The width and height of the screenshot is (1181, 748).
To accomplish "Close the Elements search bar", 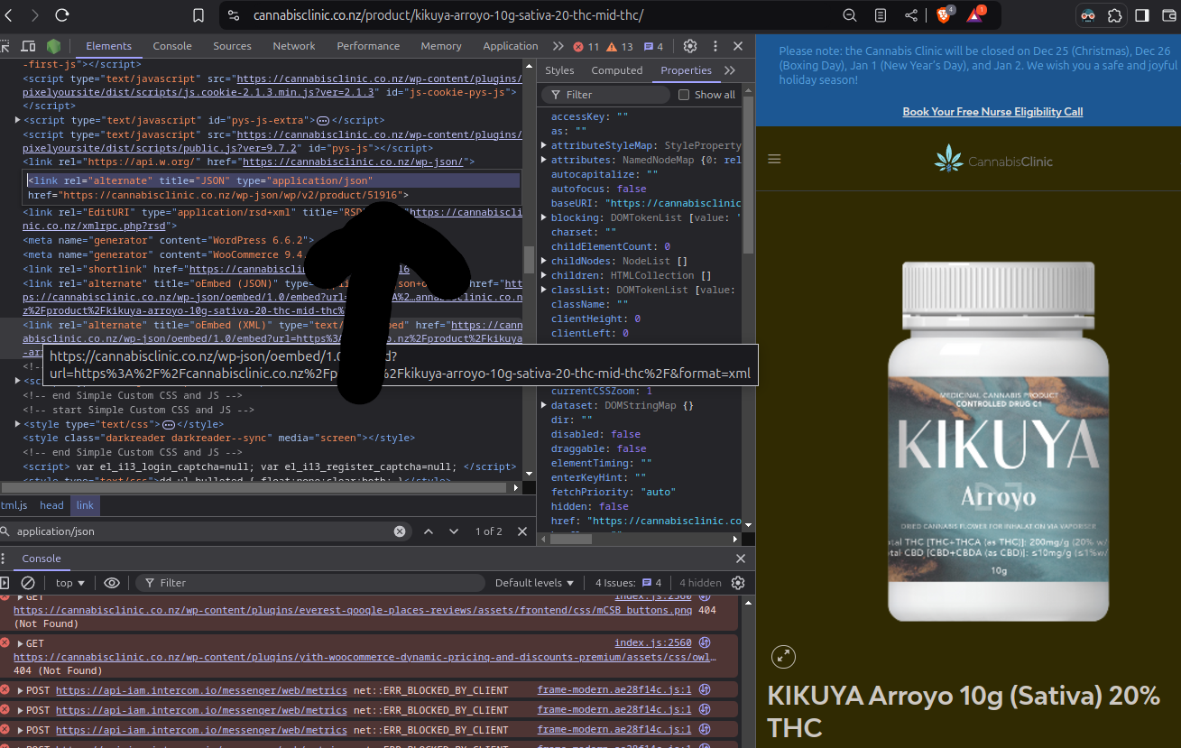I will tap(521, 531).
